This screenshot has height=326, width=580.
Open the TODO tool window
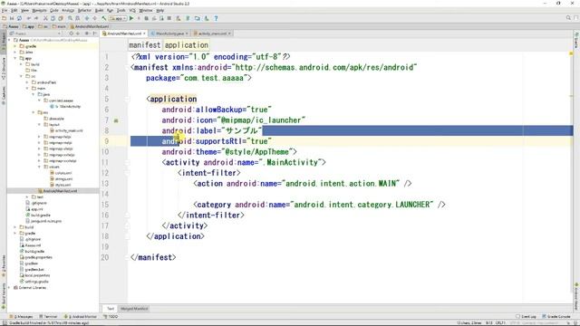[111, 316]
